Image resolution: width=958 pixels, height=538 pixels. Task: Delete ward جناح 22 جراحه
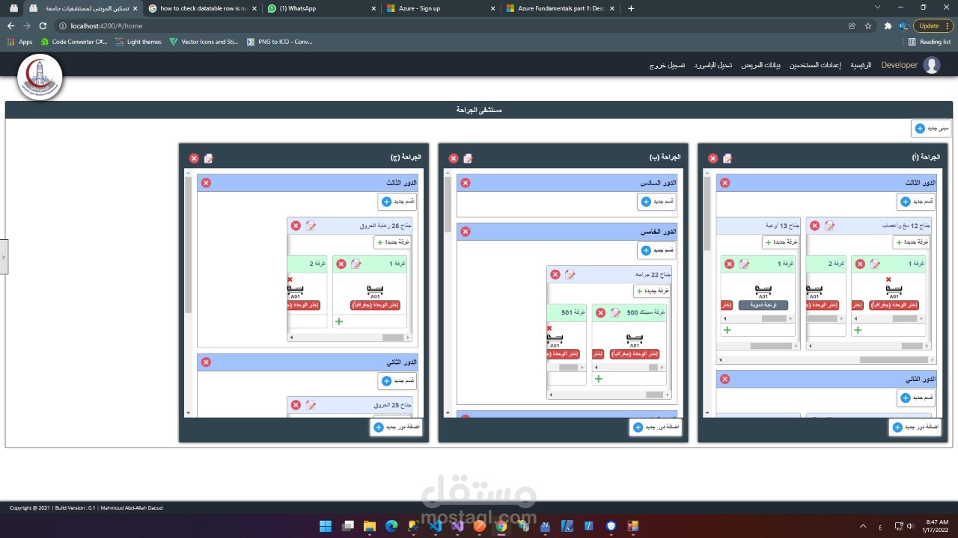pos(555,274)
